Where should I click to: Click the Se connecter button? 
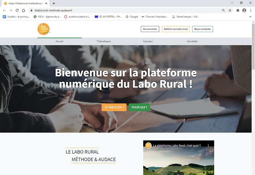(150, 29)
